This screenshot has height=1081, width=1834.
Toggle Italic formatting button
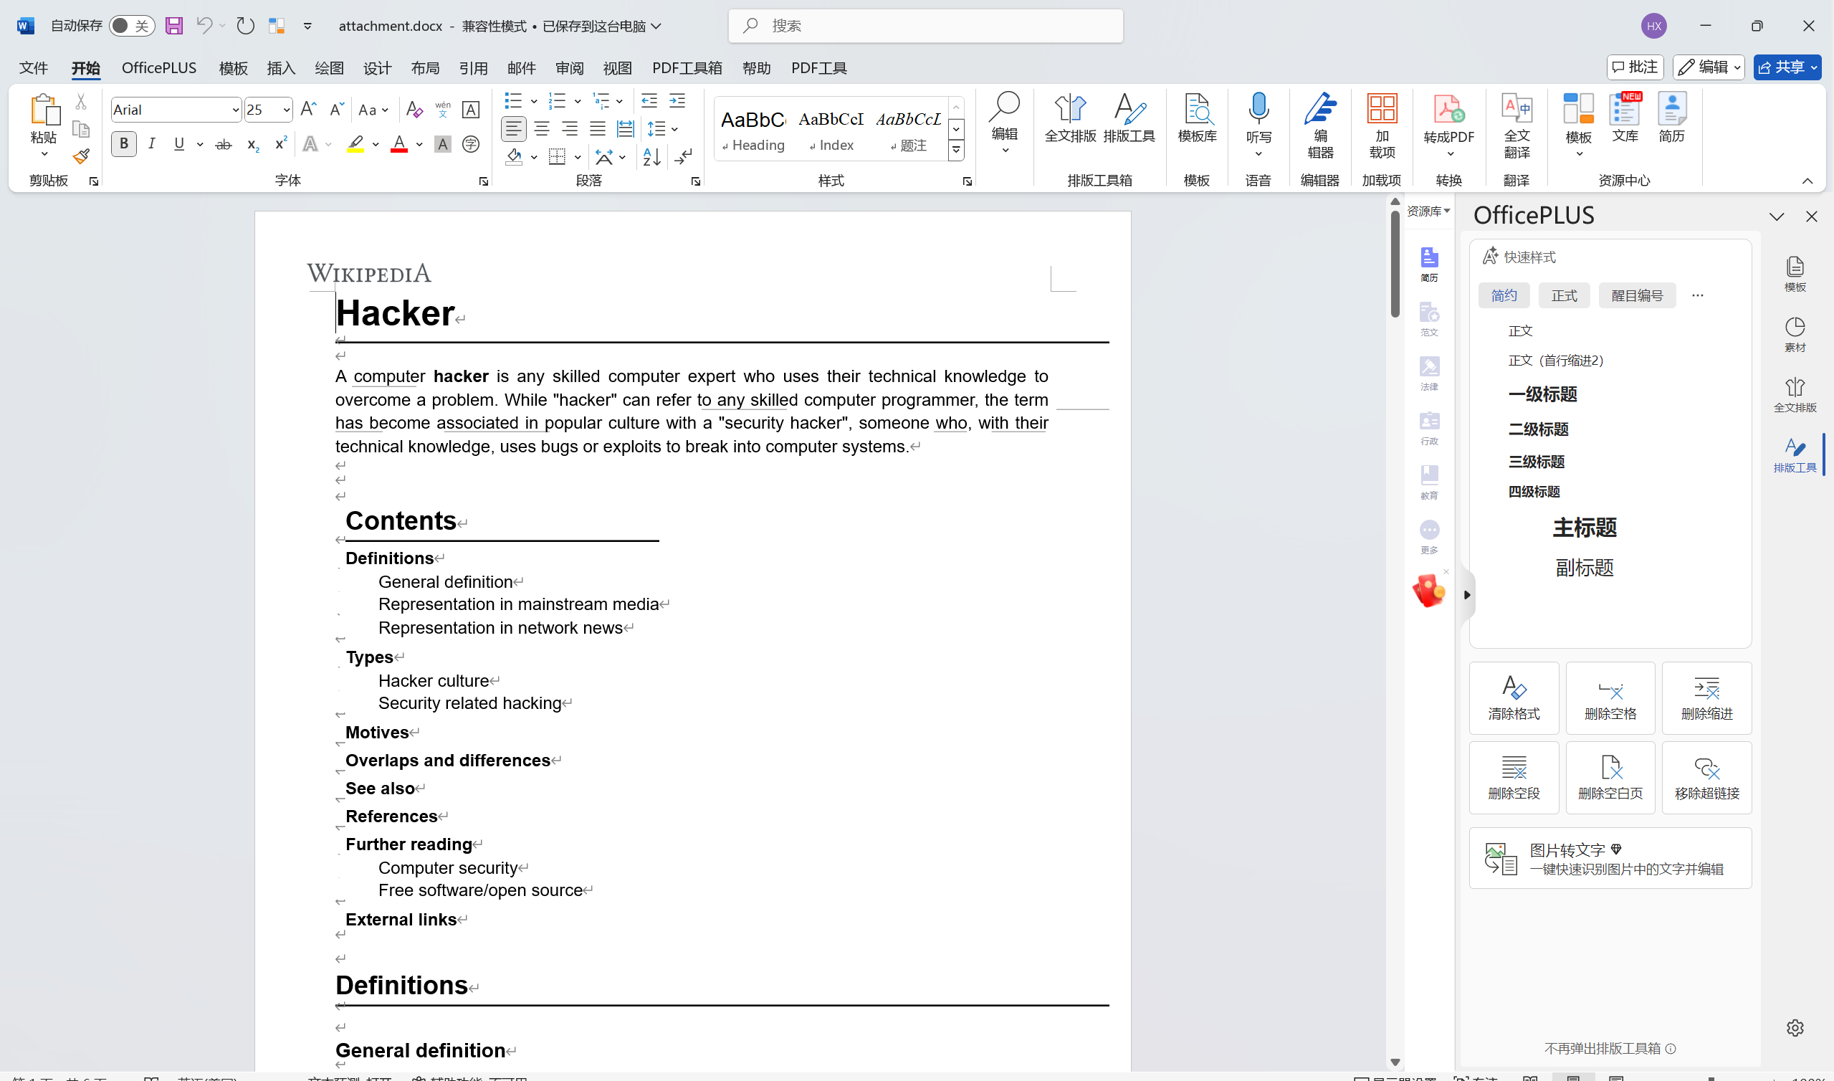tap(151, 144)
